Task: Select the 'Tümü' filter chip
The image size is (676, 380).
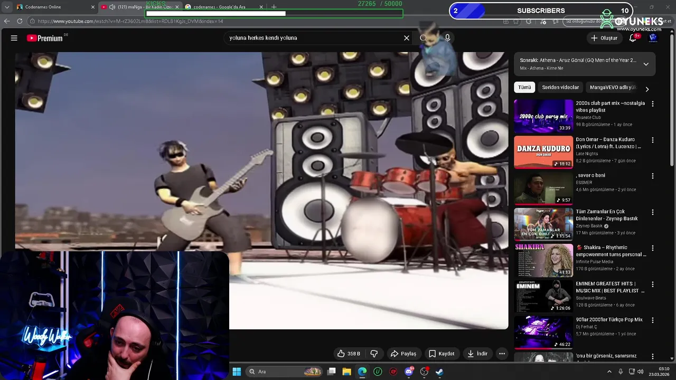Action: 524,87
